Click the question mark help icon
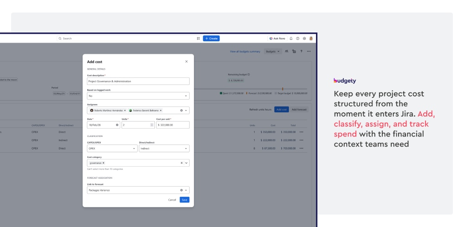The width and height of the screenshot is (464, 227). point(301,51)
